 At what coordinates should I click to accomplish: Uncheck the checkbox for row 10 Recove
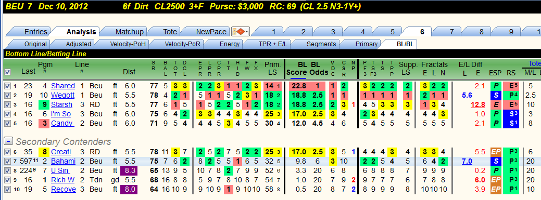click(7, 189)
